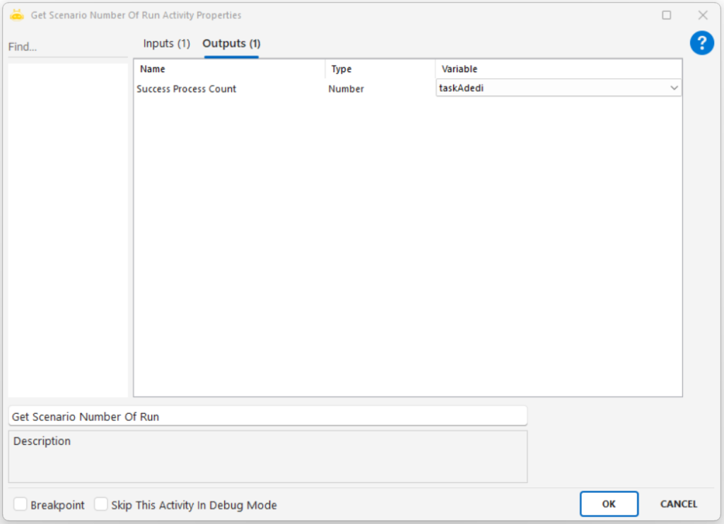The image size is (724, 524).
Task: Close the Activity Properties dialog
Action: point(703,15)
